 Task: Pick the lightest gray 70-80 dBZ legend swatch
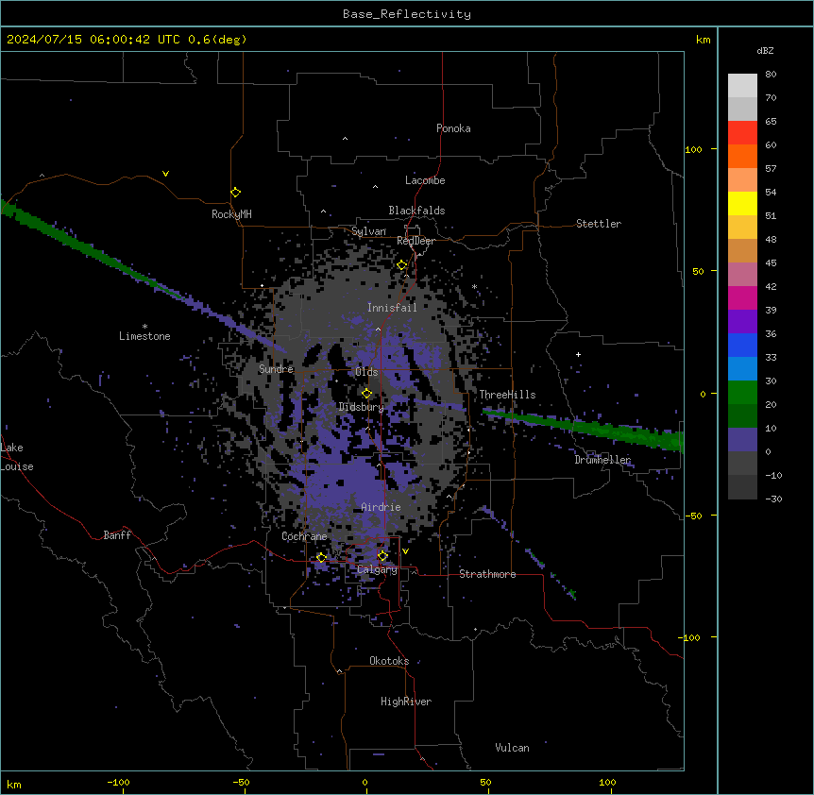(742, 86)
